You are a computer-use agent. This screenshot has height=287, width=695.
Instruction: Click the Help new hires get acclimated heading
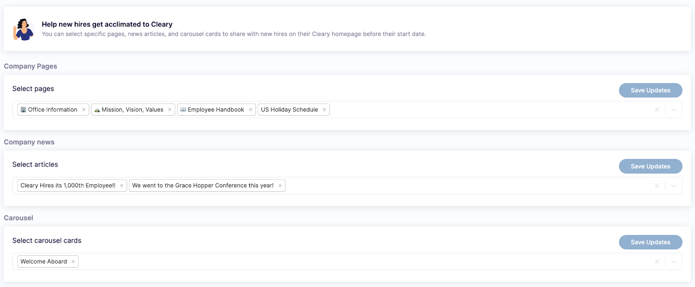107,24
